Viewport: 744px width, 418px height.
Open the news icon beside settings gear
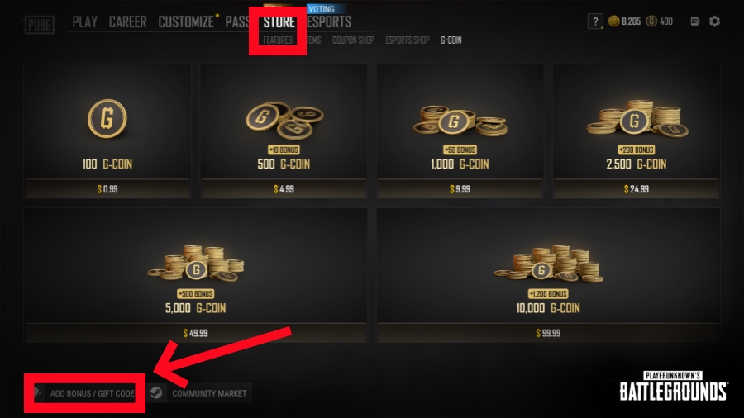(695, 21)
